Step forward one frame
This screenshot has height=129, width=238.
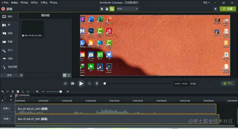(x=73, y=84)
